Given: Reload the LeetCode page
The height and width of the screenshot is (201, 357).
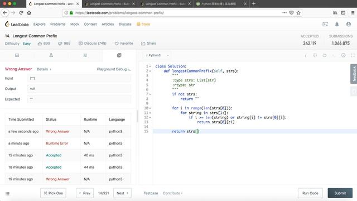Looking at the screenshot, I should click(x=21, y=13).
